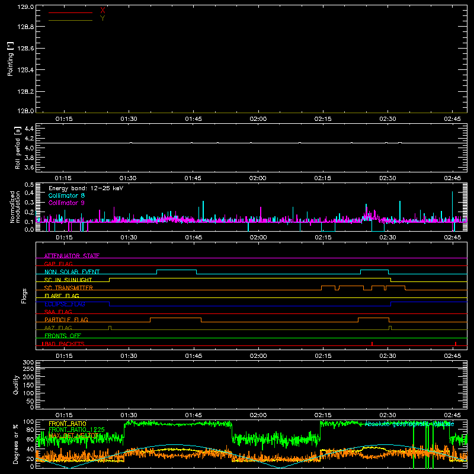The height and width of the screenshot is (474, 474).
Task: Click the NON_SOLAR_EVENT flag label
Action: 72,272
